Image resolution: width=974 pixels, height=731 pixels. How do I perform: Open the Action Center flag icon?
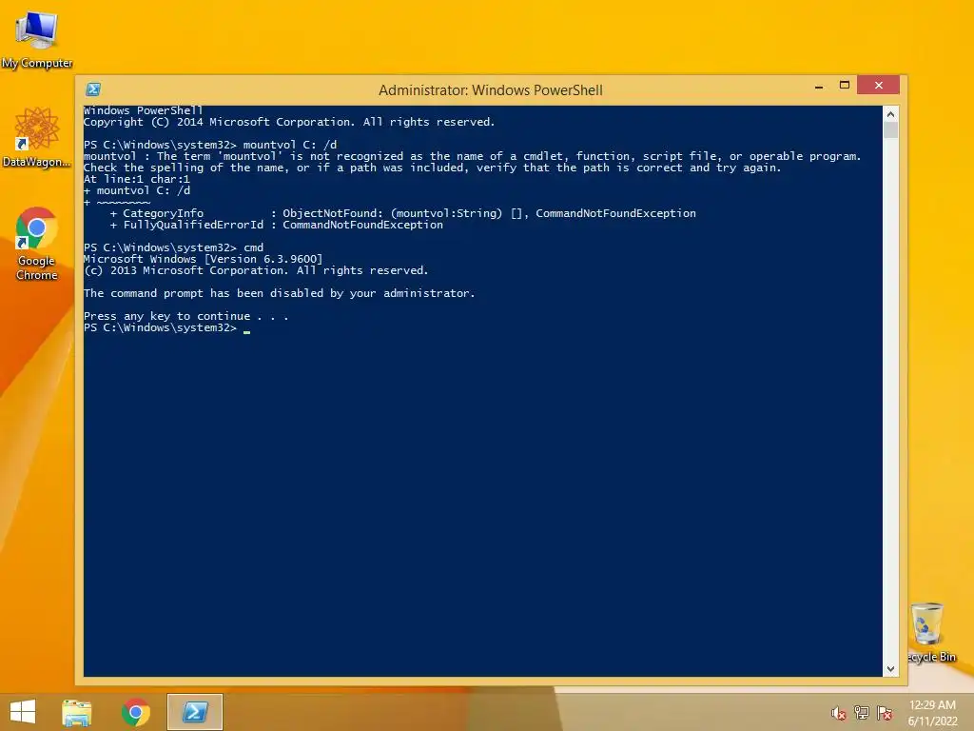click(x=885, y=713)
